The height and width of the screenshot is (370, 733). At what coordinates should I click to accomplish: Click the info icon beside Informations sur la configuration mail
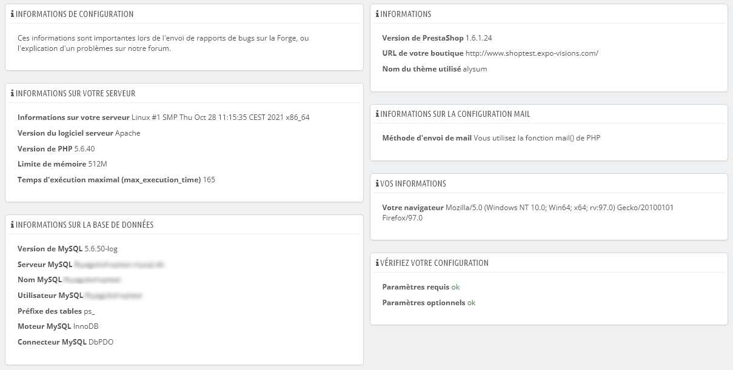[377, 114]
